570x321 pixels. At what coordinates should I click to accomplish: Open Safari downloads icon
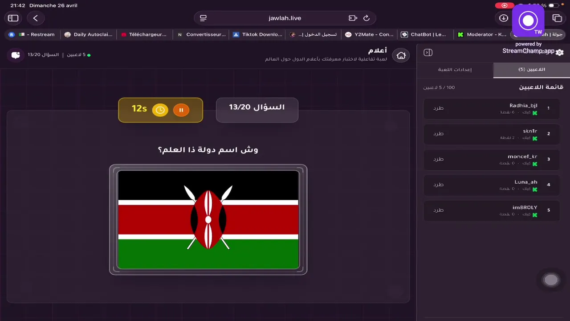point(504,18)
